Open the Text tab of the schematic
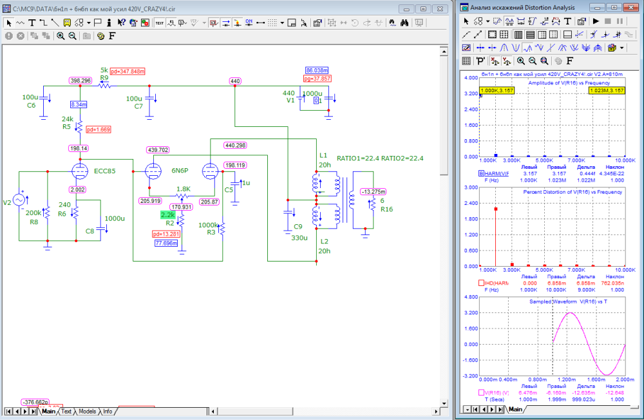The height and width of the screenshot is (420, 644). 66,411
